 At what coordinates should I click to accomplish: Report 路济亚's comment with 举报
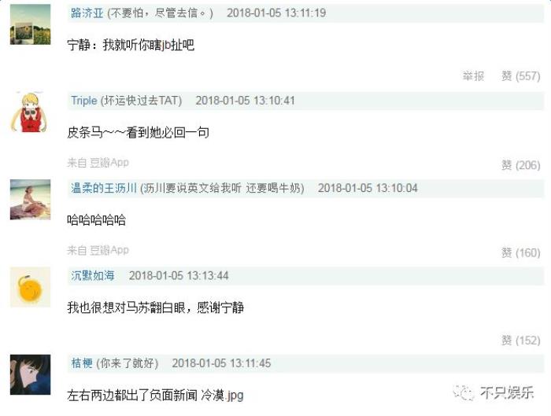tap(473, 75)
